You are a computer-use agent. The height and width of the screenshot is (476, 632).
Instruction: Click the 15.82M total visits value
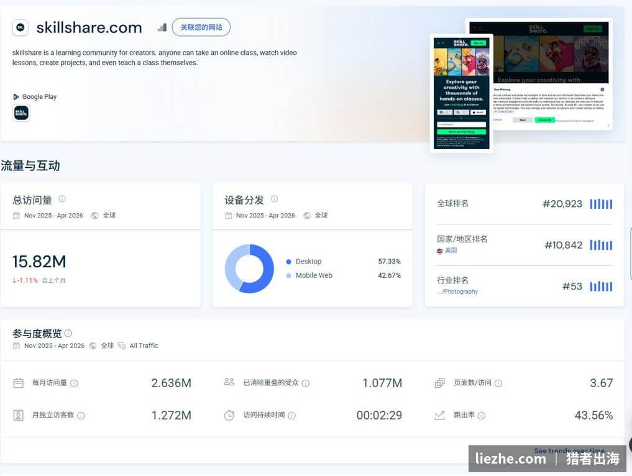pos(39,262)
